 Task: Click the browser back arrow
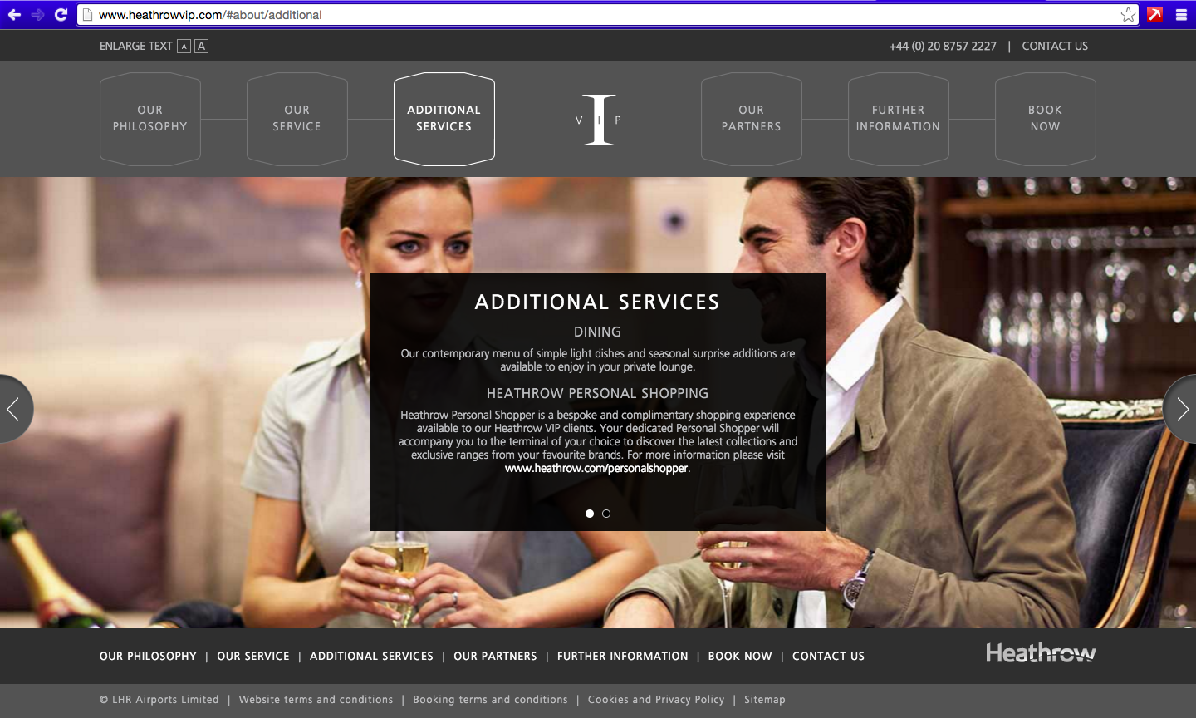14,14
